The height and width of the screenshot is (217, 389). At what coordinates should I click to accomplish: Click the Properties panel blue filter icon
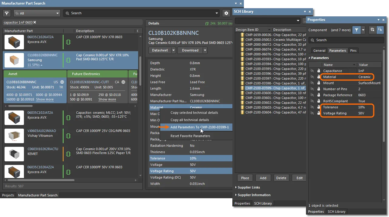coord(357,30)
